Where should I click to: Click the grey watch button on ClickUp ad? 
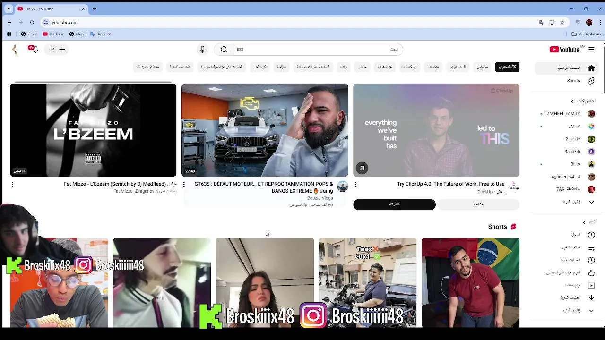pos(478,204)
